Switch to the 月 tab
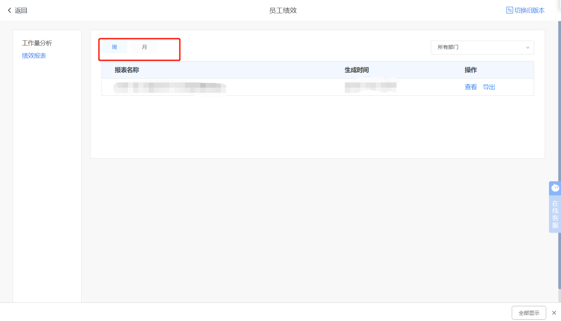 click(x=145, y=47)
